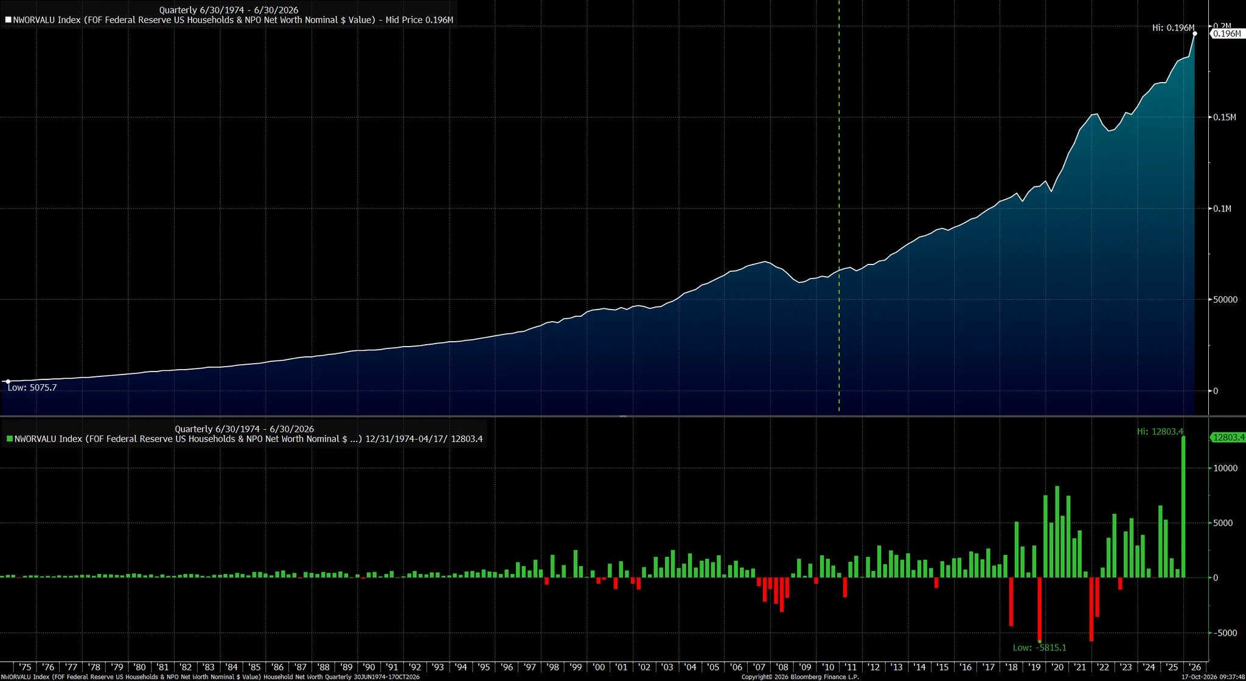Click the lower chart's 'Quarterly 6/30/1974 - 6/30/2026' title
Viewport: 1246px width, 681px height.
(x=245, y=429)
